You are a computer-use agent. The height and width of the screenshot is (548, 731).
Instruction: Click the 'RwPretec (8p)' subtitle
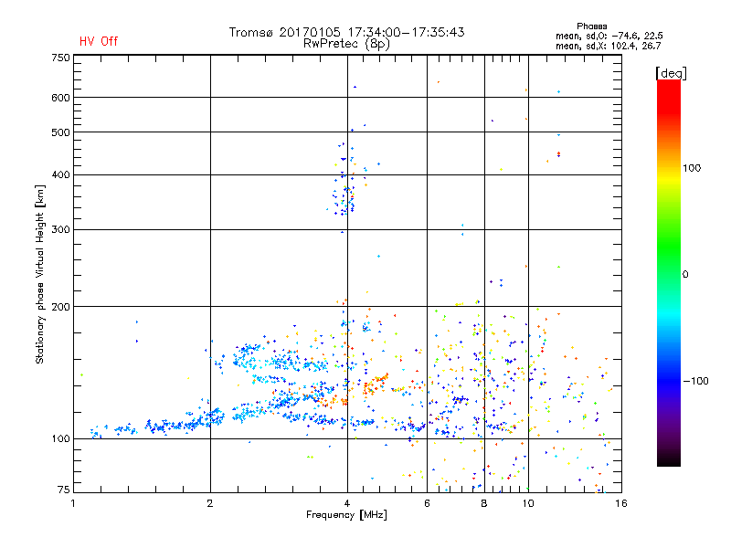(346, 44)
